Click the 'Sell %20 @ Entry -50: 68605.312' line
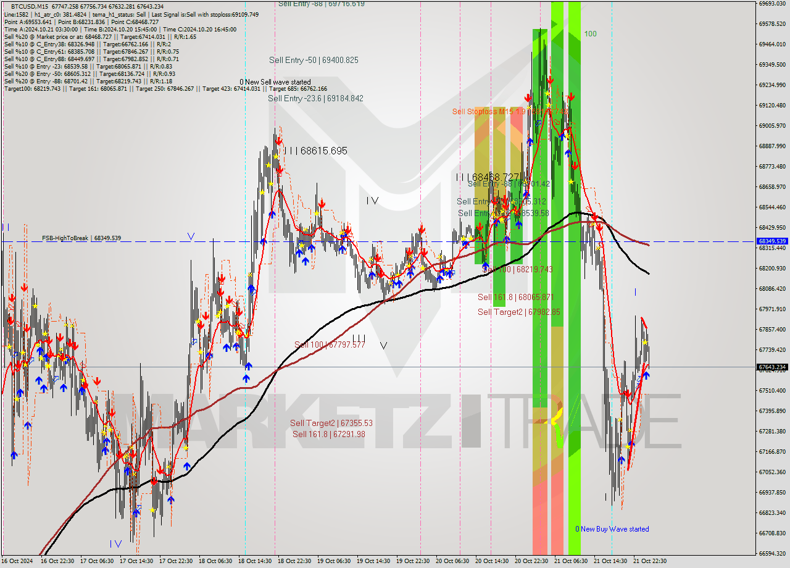The height and width of the screenshot is (568, 790). (90, 74)
